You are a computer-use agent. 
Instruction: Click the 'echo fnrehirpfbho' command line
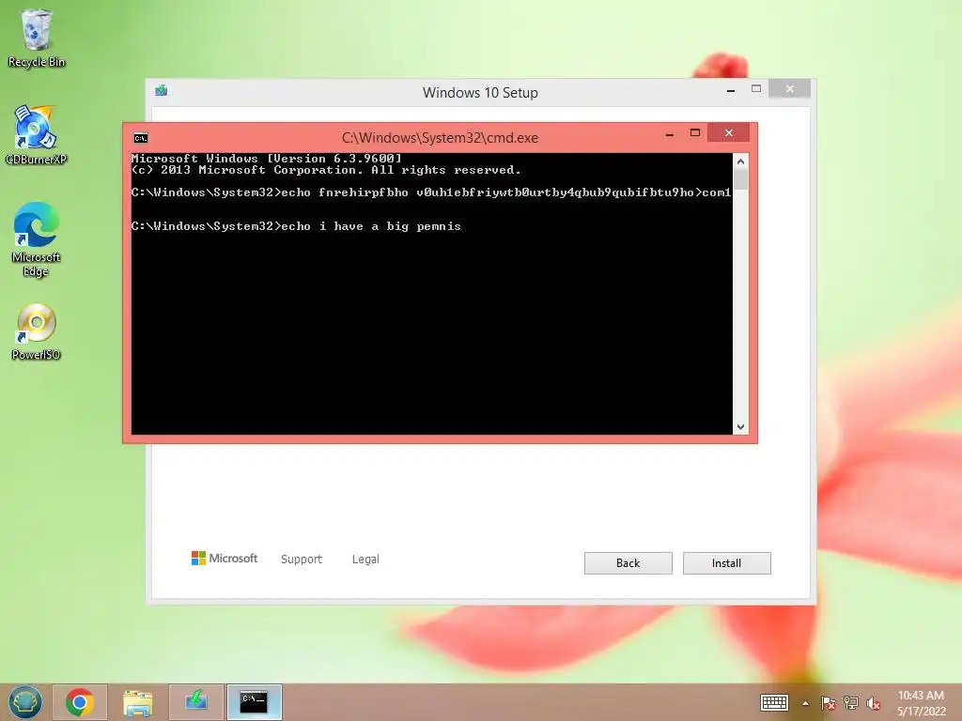point(430,192)
